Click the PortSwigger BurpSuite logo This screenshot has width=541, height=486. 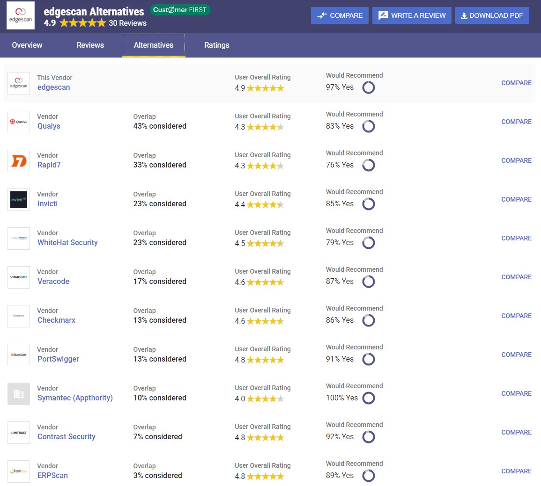[x=19, y=355]
